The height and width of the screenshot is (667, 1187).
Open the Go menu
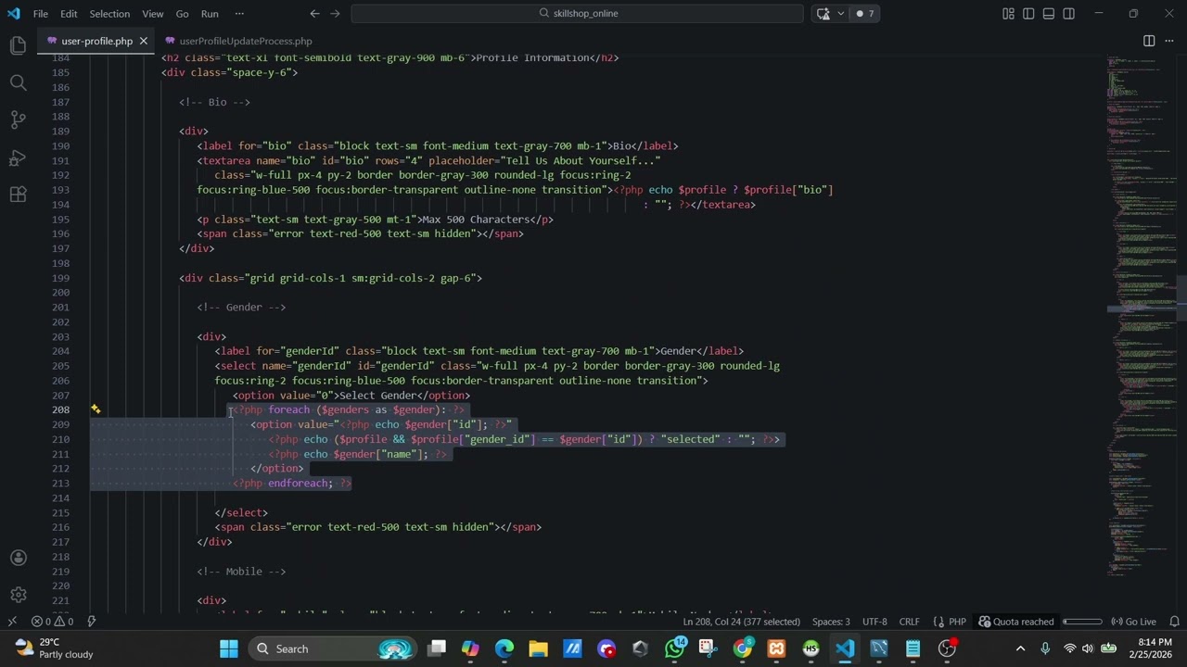pos(182,14)
